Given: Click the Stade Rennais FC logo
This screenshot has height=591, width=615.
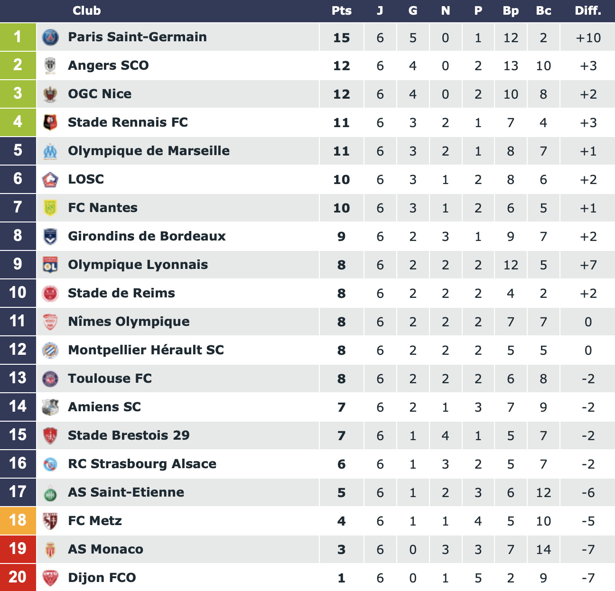Looking at the screenshot, I should (50, 122).
